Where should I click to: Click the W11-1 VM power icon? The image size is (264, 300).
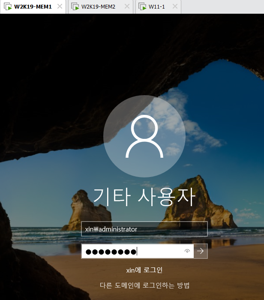click(x=142, y=7)
